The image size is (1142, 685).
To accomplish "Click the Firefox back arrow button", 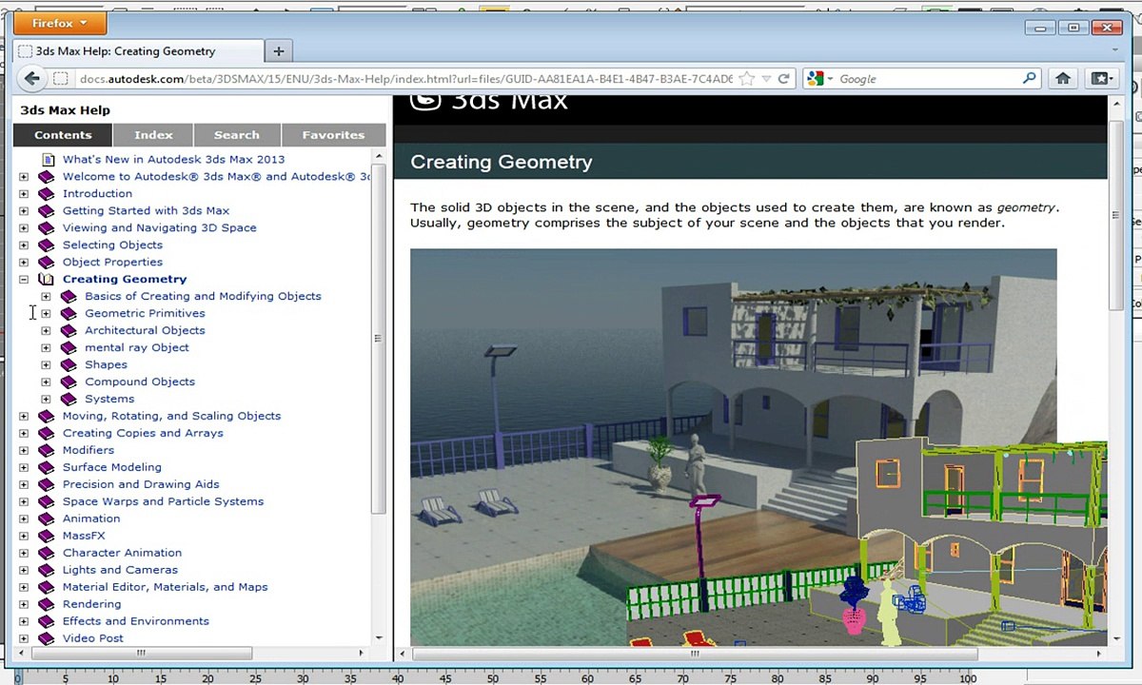I will point(32,79).
